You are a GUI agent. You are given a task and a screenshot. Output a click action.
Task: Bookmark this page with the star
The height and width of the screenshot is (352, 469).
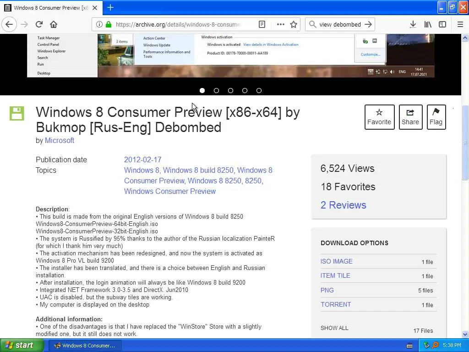[294, 24]
